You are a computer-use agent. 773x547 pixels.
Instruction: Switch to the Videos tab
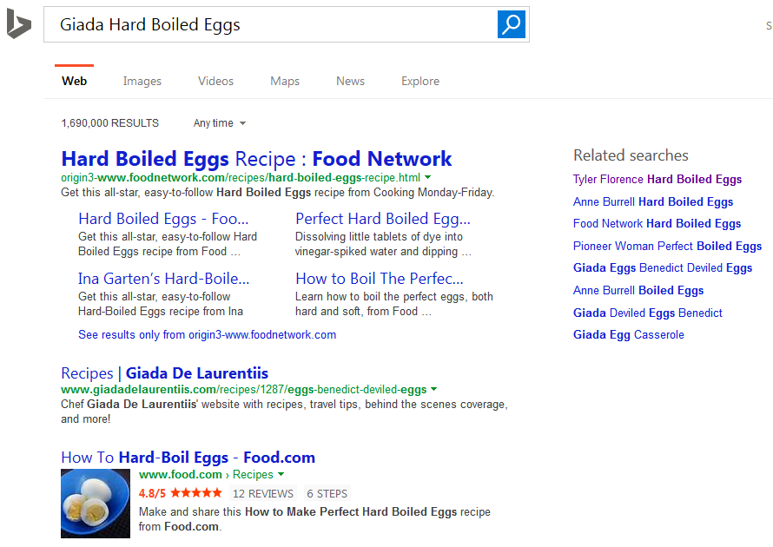point(215,81)
